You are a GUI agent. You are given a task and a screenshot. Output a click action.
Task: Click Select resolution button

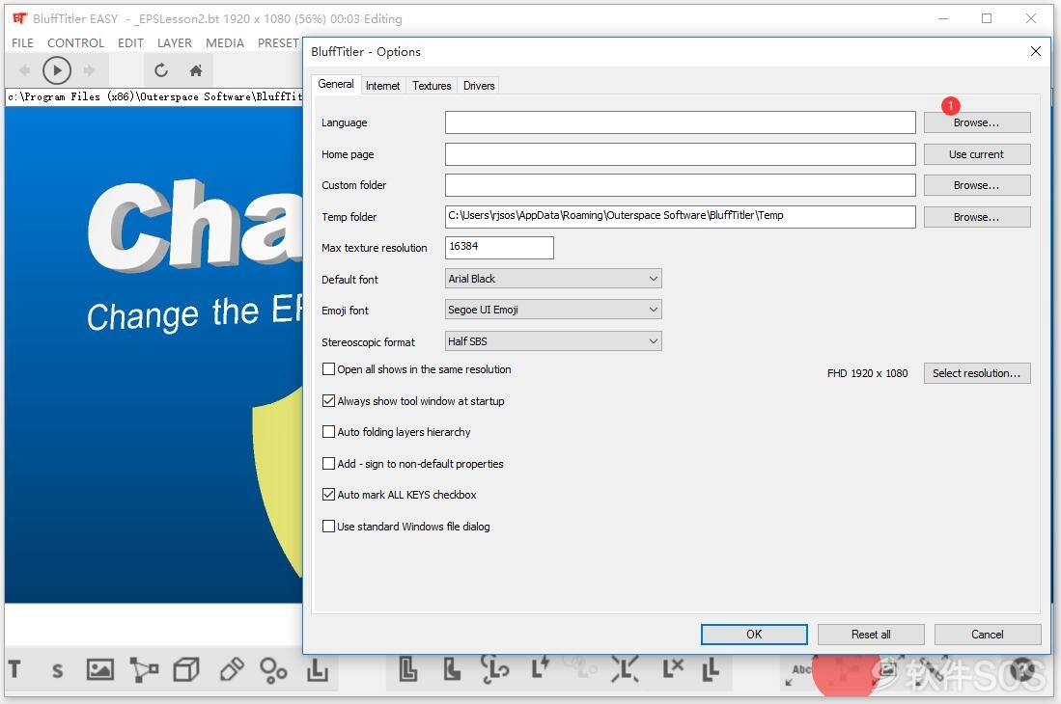tap(976, 373)
